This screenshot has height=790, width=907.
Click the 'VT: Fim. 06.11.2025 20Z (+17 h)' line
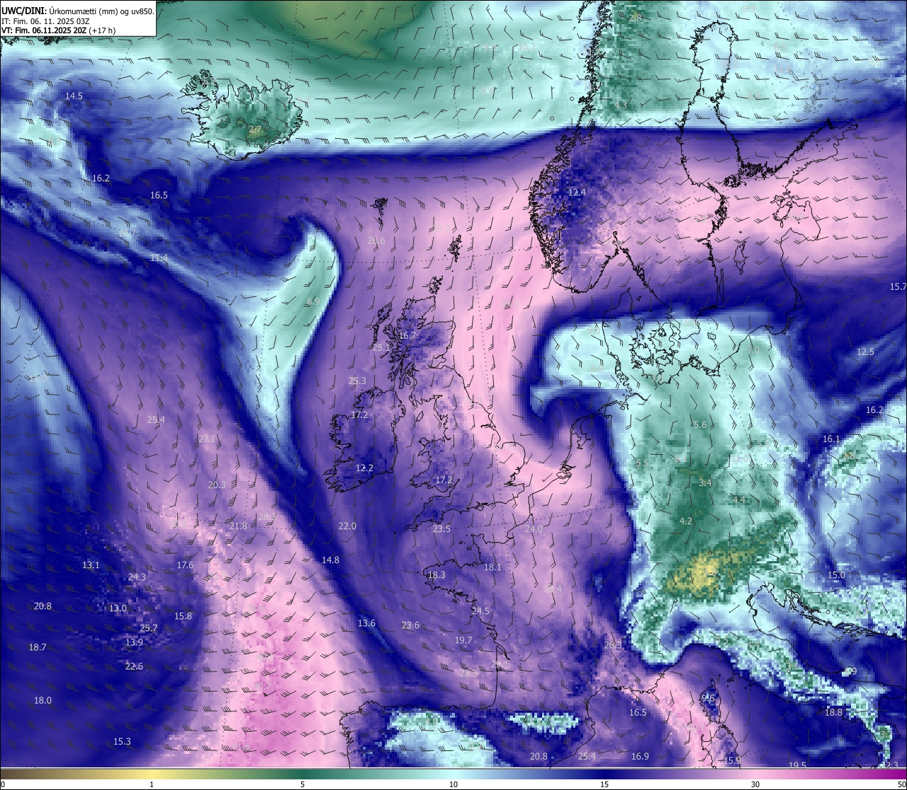(x=59, y=30)
